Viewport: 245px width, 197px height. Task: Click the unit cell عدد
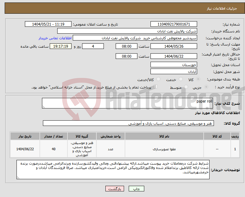[x=110, y=149]
